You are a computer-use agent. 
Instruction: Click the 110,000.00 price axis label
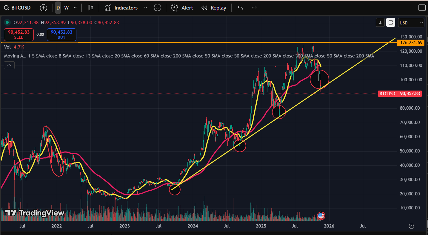411,66
